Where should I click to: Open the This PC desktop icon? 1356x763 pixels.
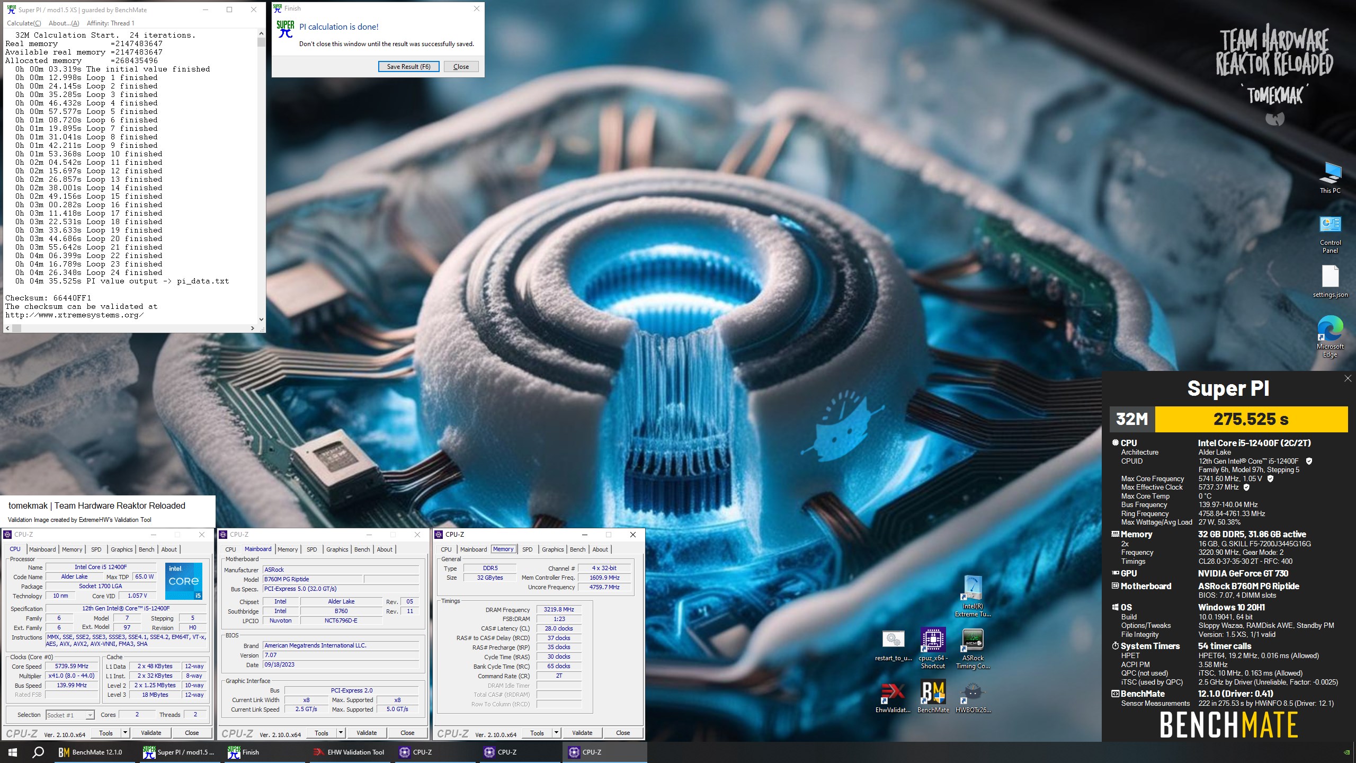coord(1330,178)
